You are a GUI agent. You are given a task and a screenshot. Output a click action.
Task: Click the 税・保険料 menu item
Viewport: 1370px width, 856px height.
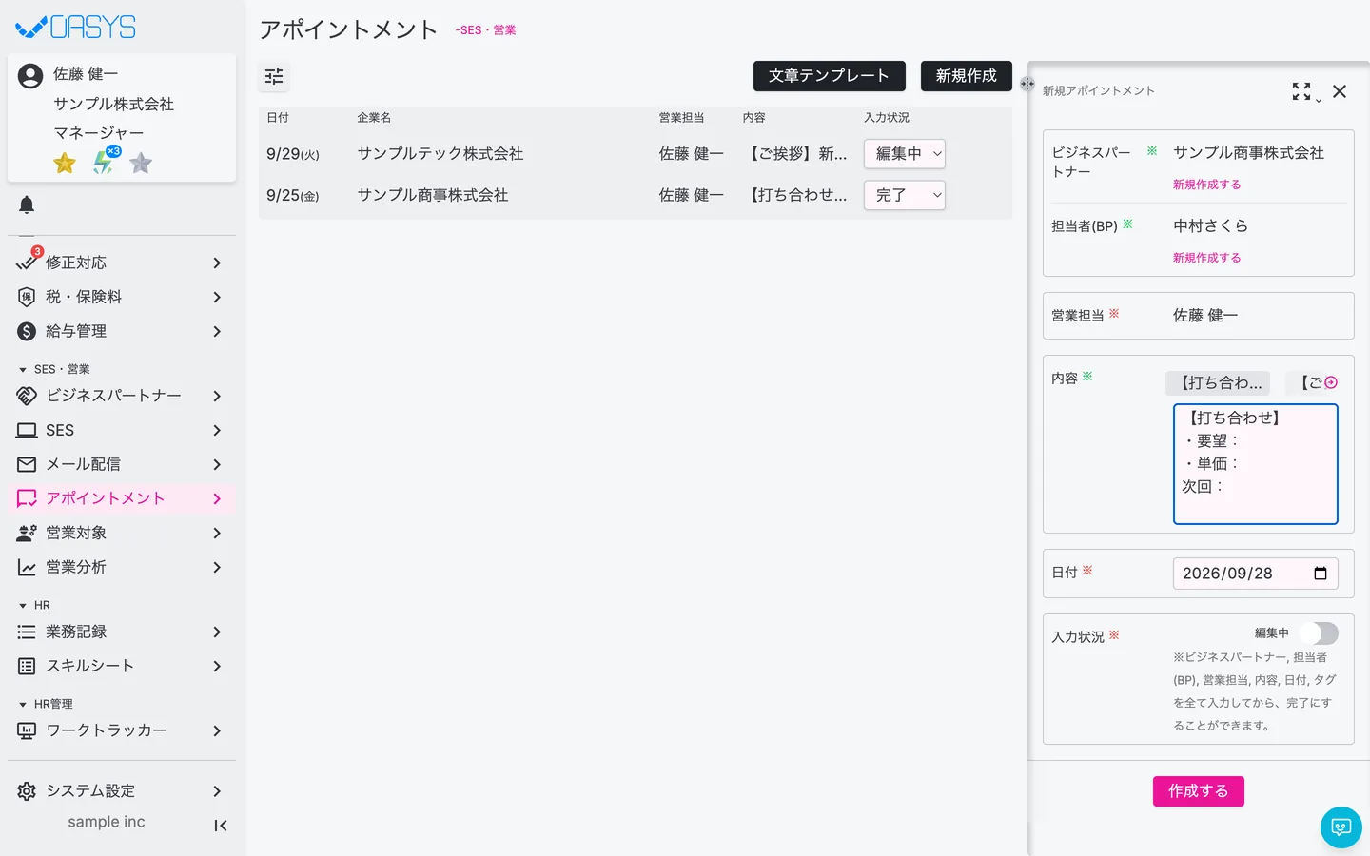coord(122,297)
